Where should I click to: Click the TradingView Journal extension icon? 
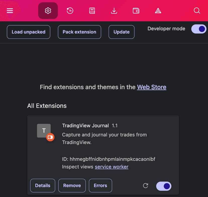44,131
